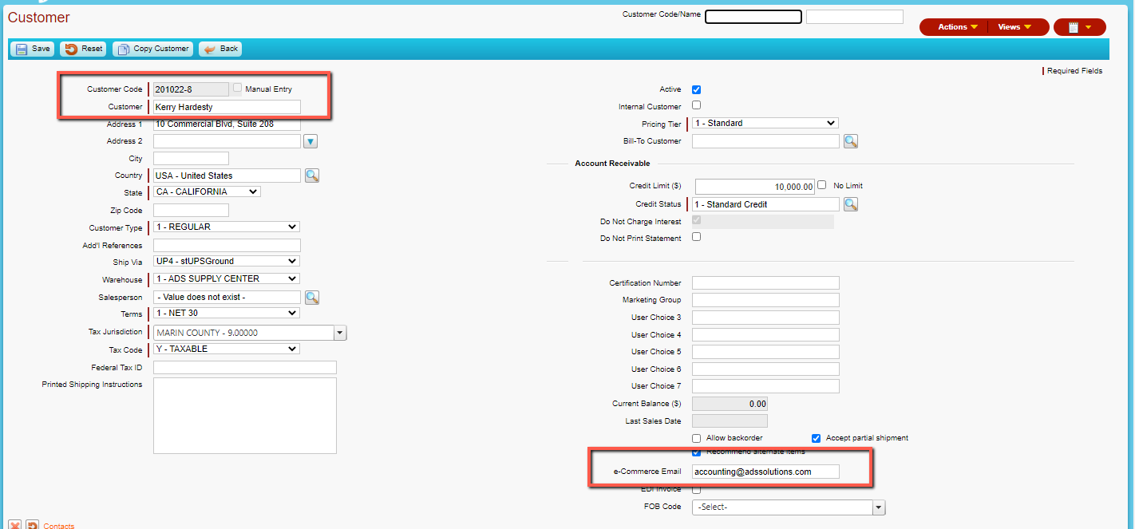The width and height of the screenshot is (1135, 529).
Task: Click the Bill-To Customer field
Action: 765,141
